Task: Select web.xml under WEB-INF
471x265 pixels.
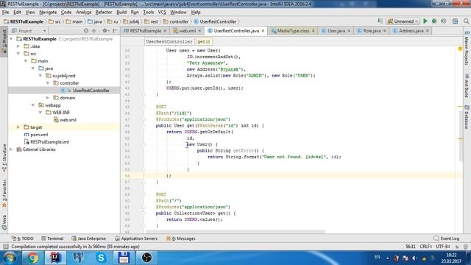Action: click(68, 120)
